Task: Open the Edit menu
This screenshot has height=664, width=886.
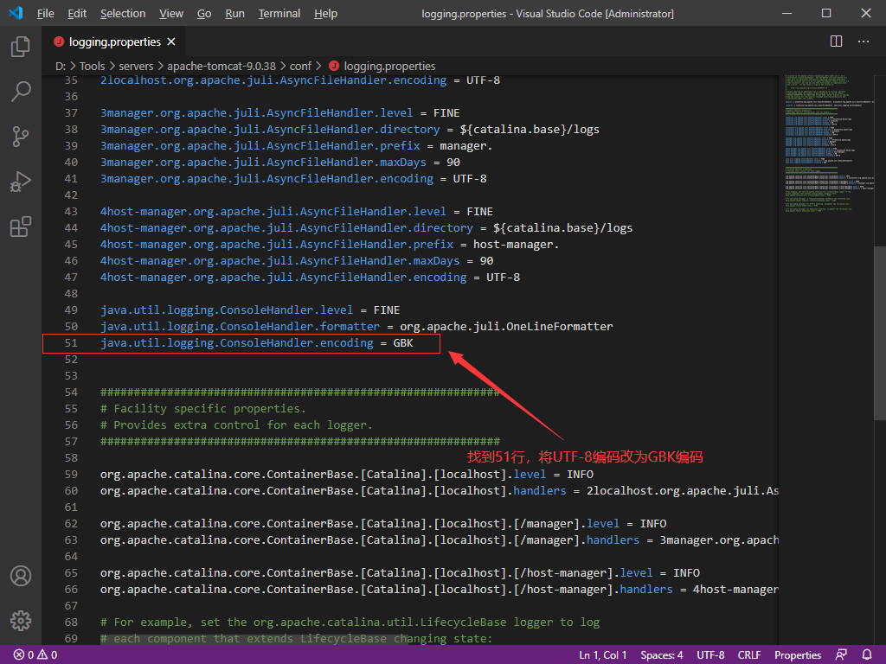Action: point(77,14)
